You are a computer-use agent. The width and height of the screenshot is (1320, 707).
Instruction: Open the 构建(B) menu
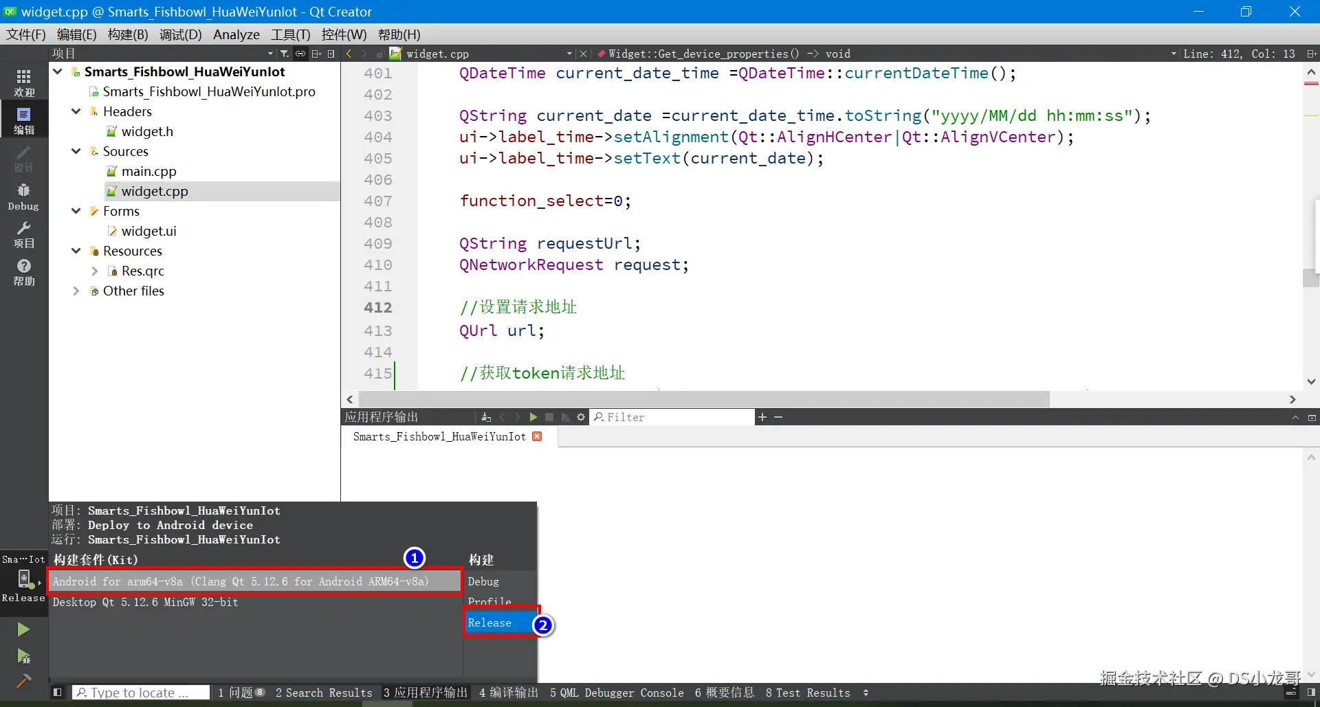[x=128, y=34]
